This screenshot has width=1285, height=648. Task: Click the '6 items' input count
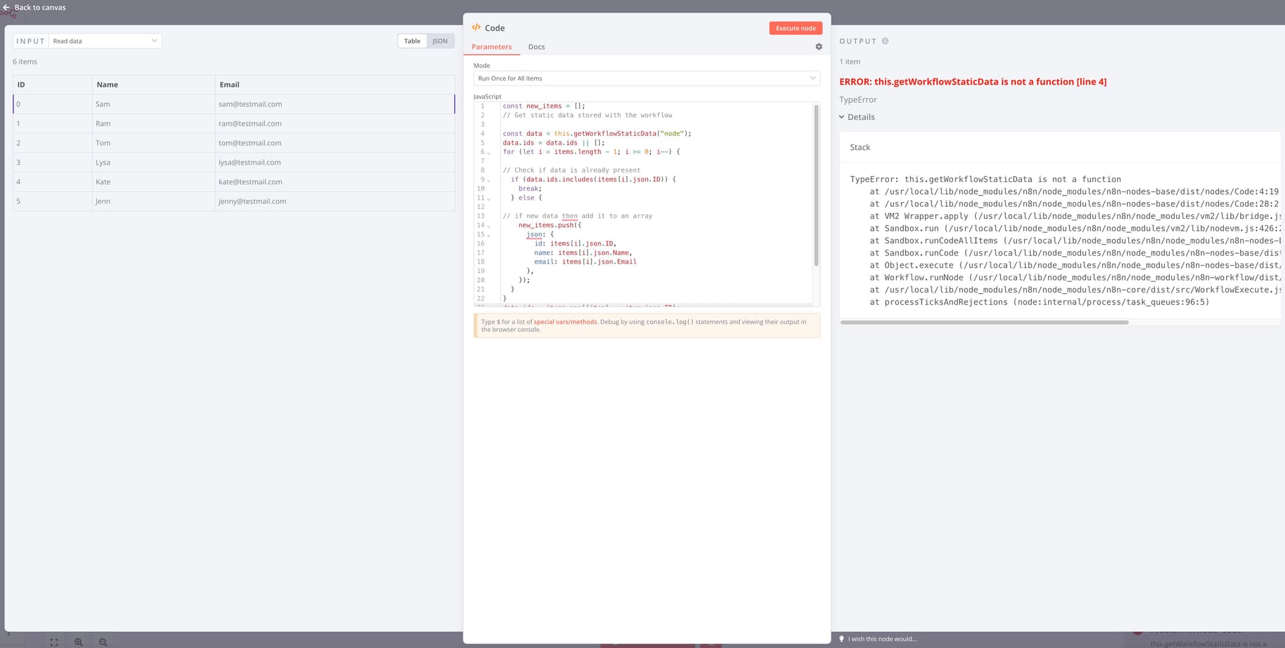tap(25, 62)
